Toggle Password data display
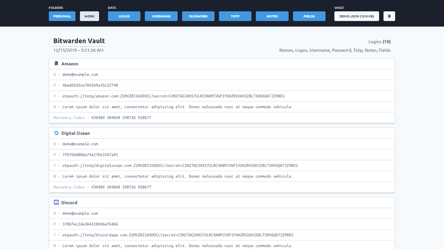The image size is (444, 249). 198,16
